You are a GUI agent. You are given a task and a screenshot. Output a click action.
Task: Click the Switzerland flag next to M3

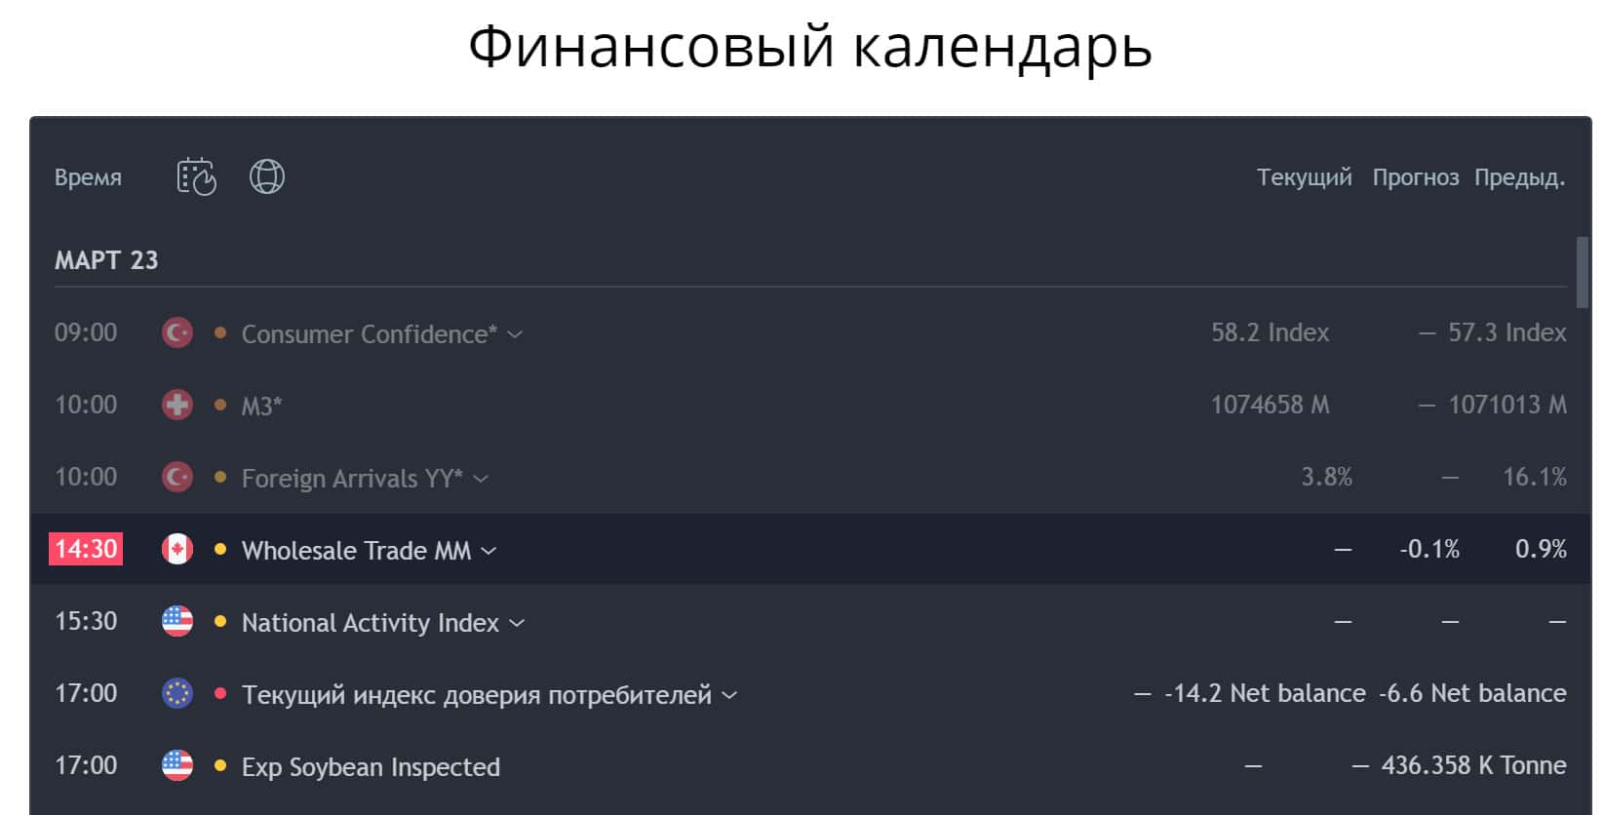(177, 405)
